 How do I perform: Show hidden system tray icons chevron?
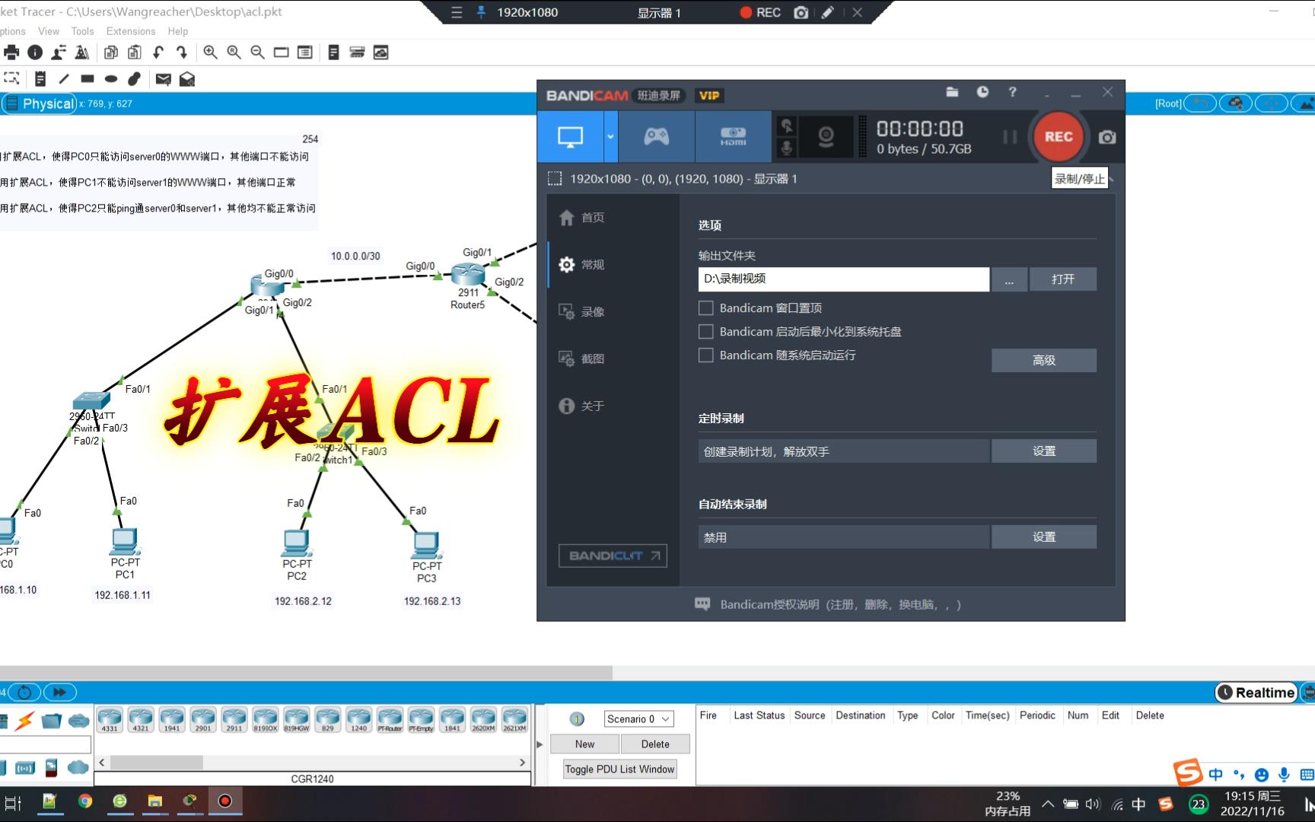1048,804
